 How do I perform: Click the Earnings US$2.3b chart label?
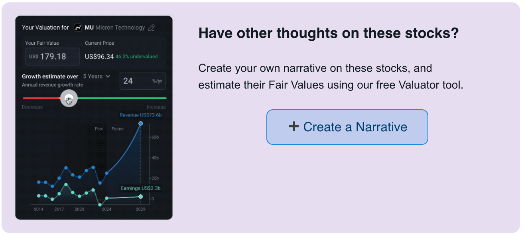(x=140, y=188)
